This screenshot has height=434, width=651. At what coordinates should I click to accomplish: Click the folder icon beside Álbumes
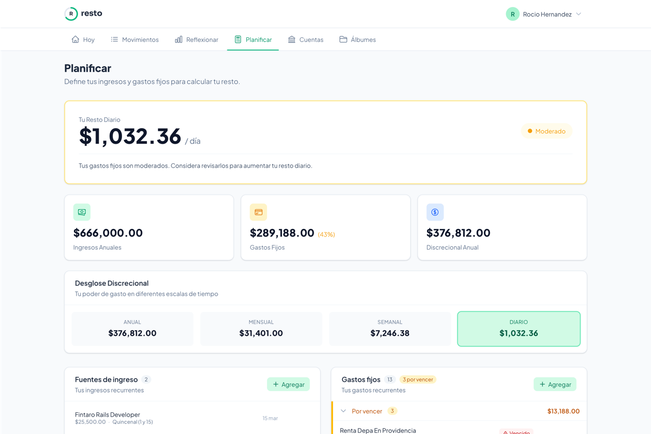click(x=343, y=40)
